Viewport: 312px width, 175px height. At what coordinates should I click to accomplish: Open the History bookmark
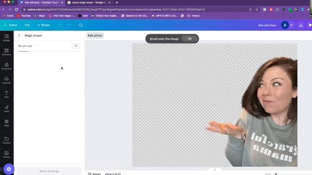[194, 16]
